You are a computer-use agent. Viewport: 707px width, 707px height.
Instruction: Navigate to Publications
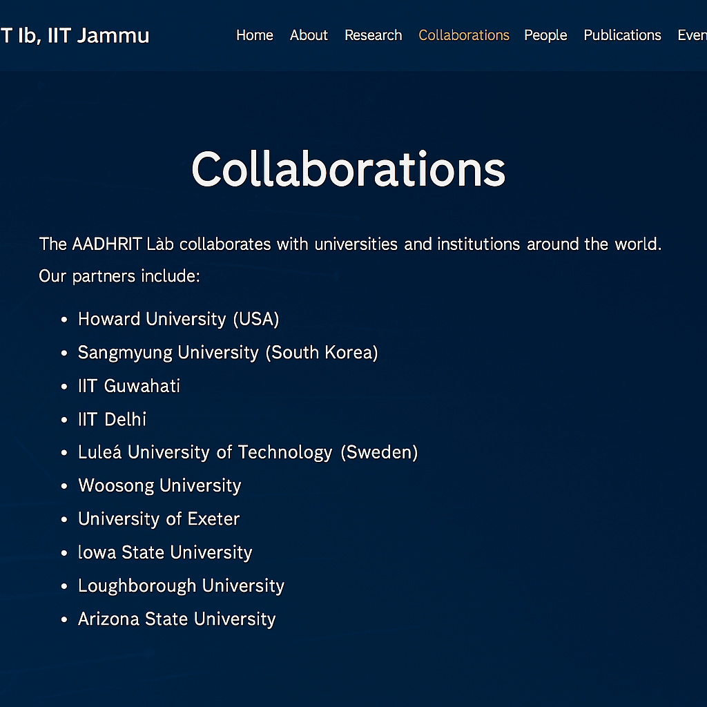click(622, 35)
